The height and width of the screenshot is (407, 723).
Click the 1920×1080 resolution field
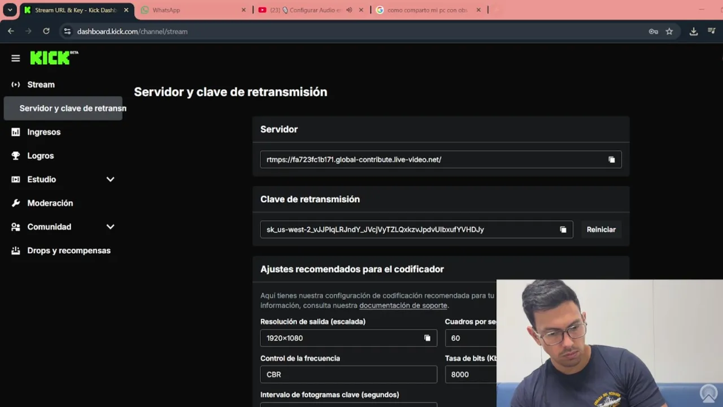coord(349,338)
